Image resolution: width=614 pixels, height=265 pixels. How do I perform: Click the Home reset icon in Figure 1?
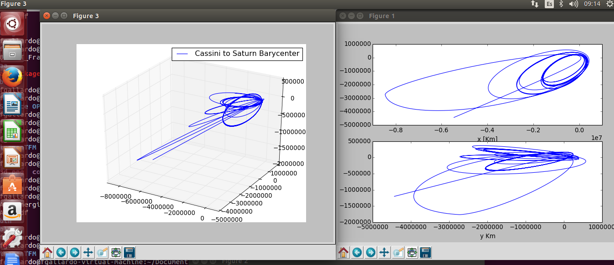tap(343, 252)
